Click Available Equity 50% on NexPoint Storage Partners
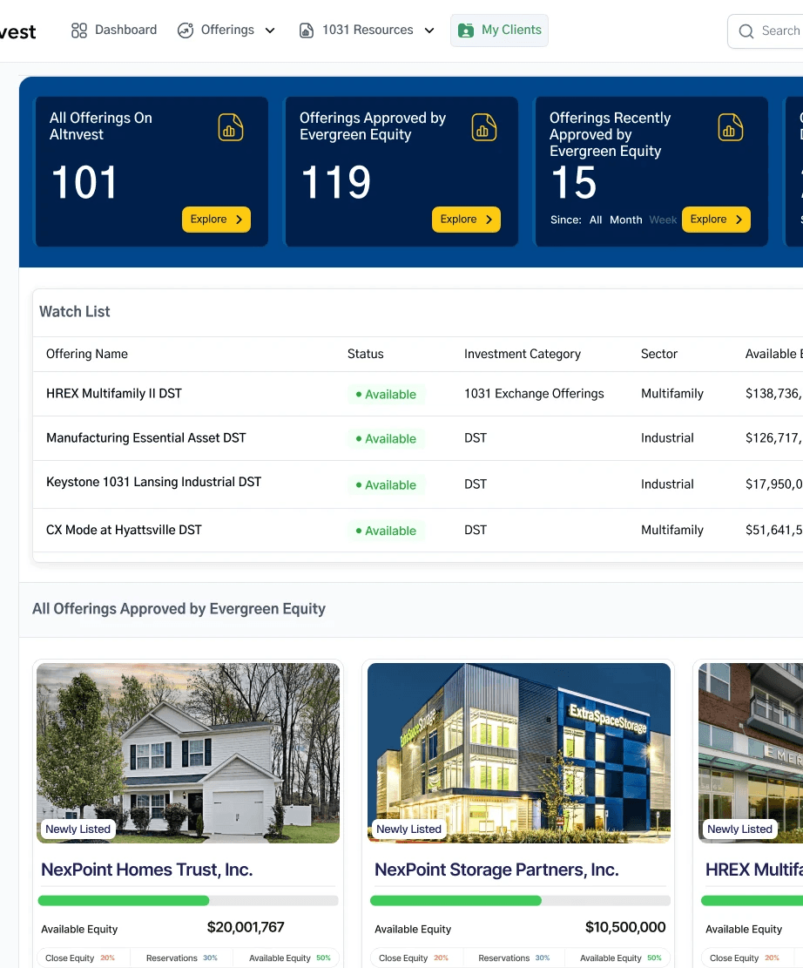The width and height of the screenshot is (803, 968). tap(621, 958)
